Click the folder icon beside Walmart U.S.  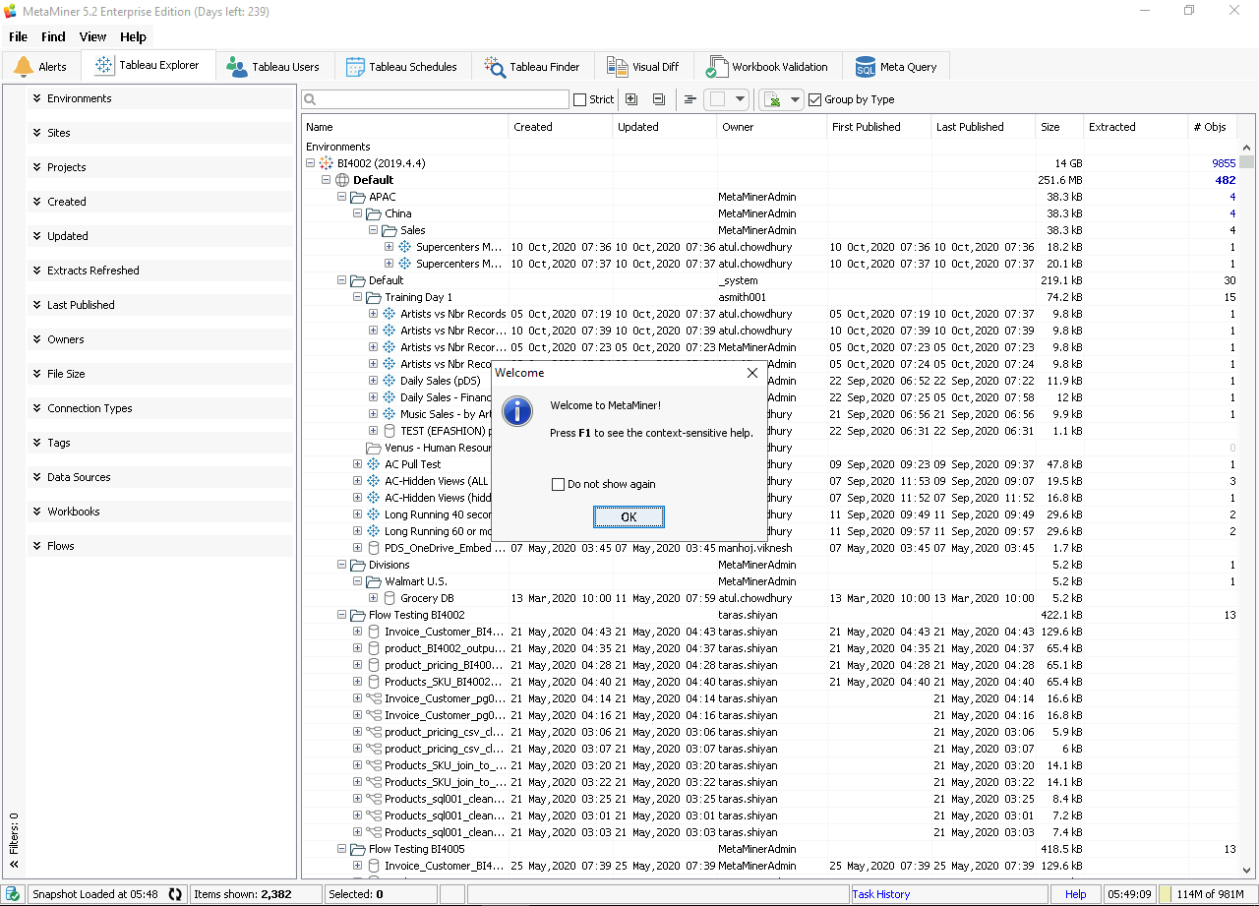tap(374, 581)
